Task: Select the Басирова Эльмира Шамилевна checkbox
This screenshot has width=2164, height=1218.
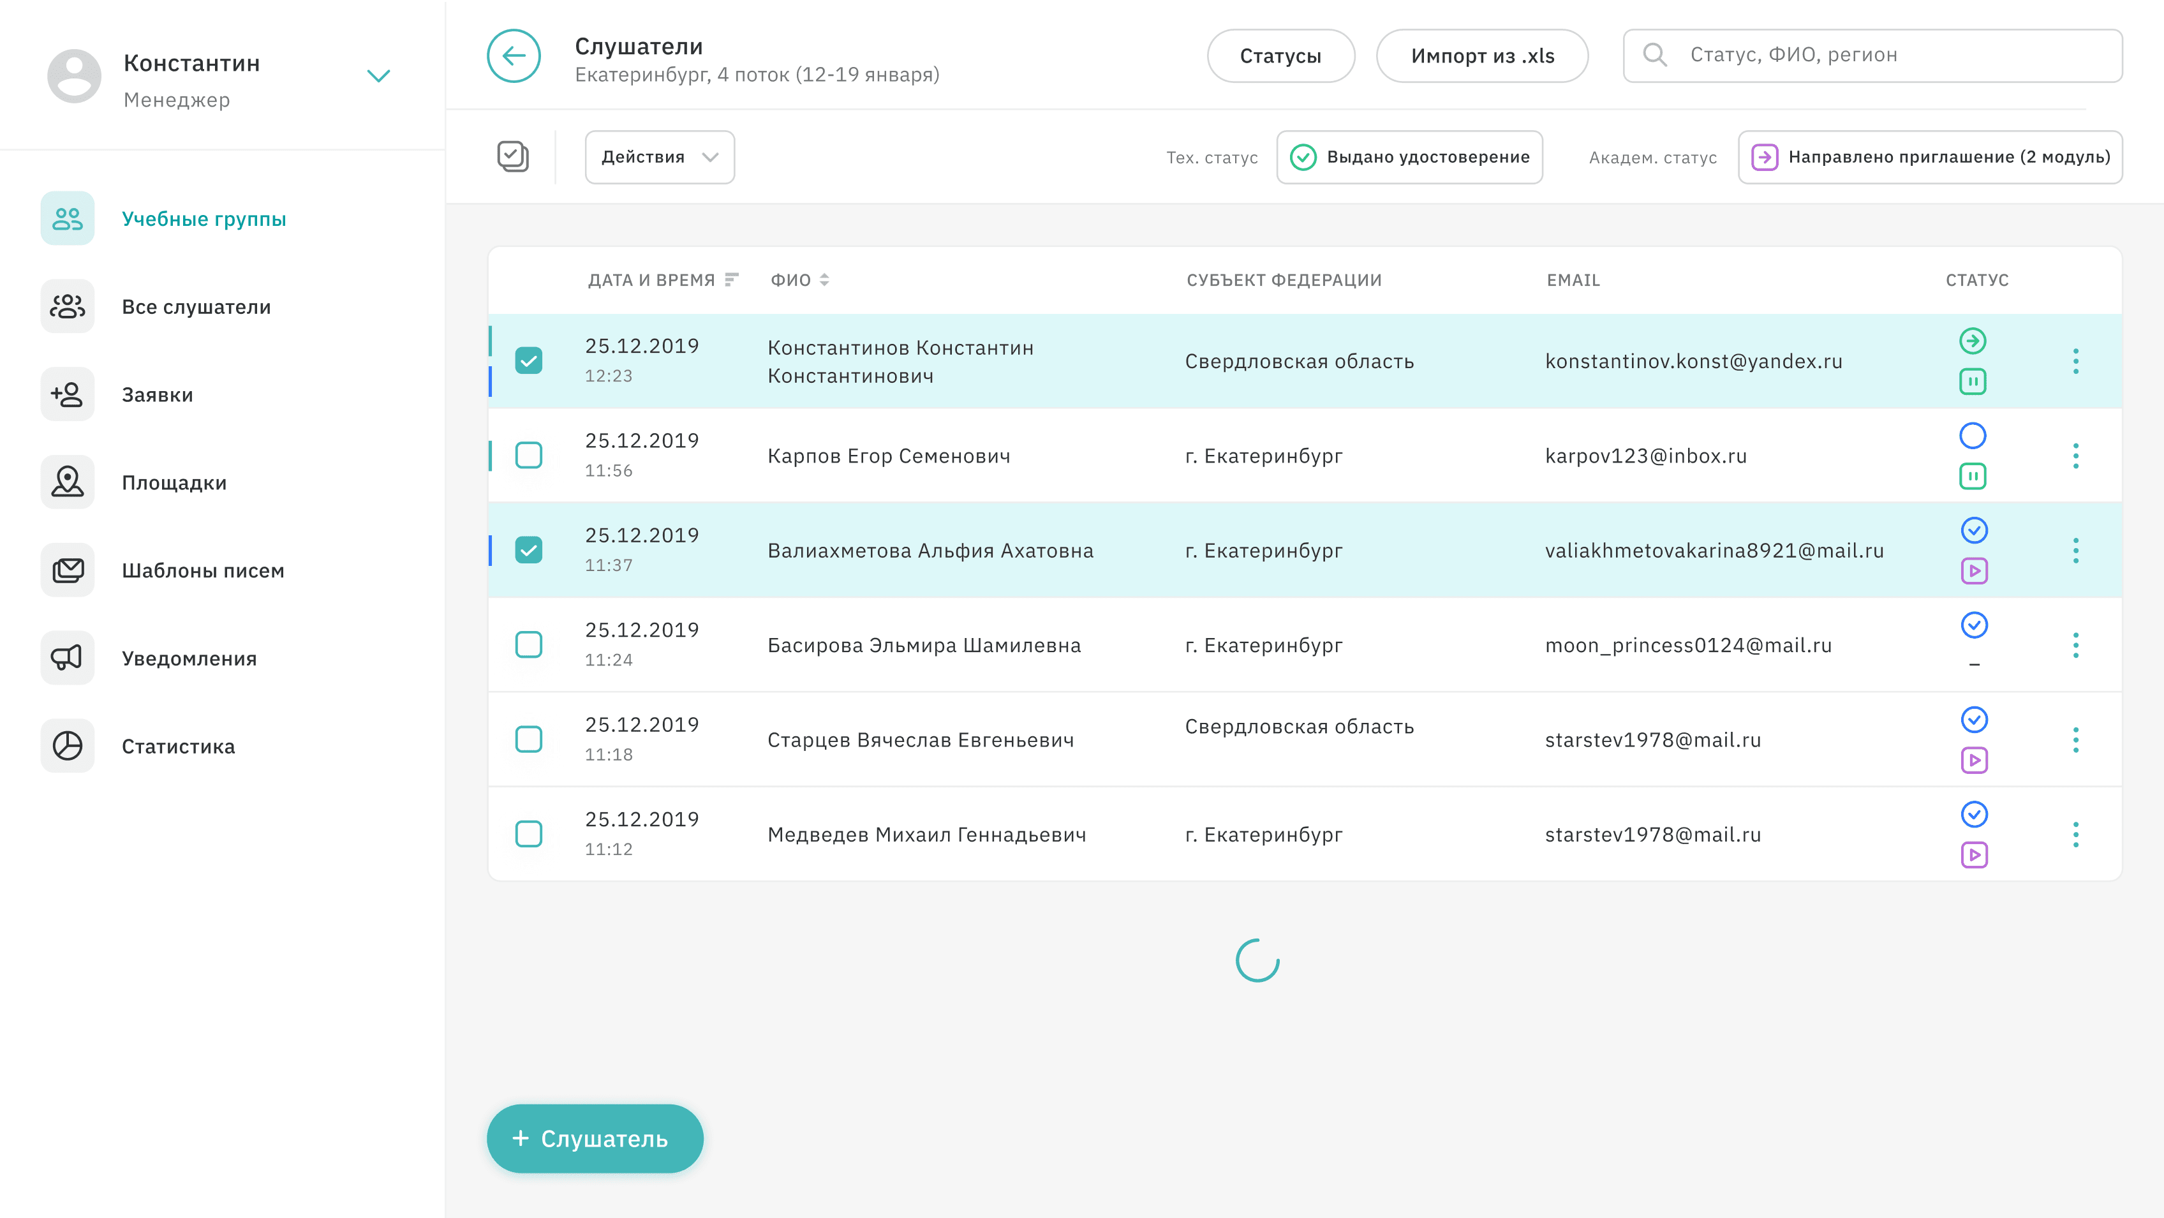Action: tap(528, 645)
